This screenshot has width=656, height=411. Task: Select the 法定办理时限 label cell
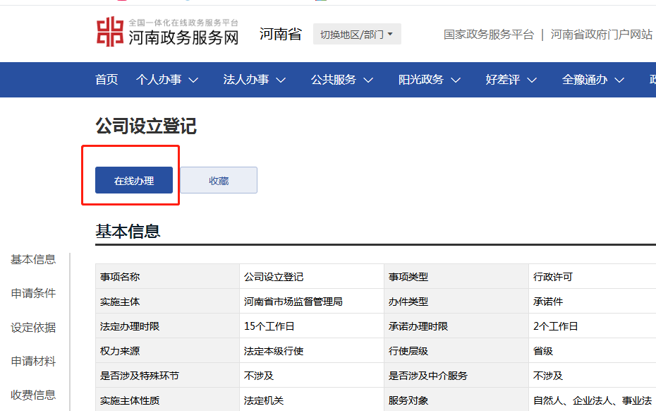point(167,326)
